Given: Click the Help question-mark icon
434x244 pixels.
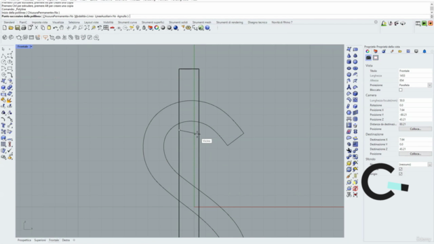Looking at the screenshot, I should (x=208, y=28).
